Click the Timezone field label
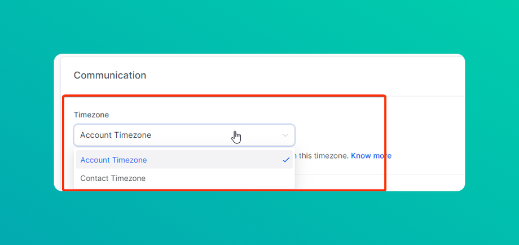Screen dimensions: 519x245 point(91,115)
